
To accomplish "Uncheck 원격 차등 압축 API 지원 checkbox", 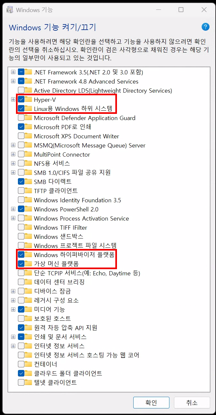I will click(x=21, y=327).
